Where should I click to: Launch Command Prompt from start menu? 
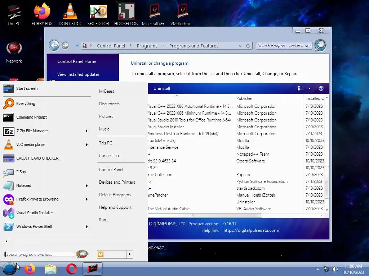point(46,117)
